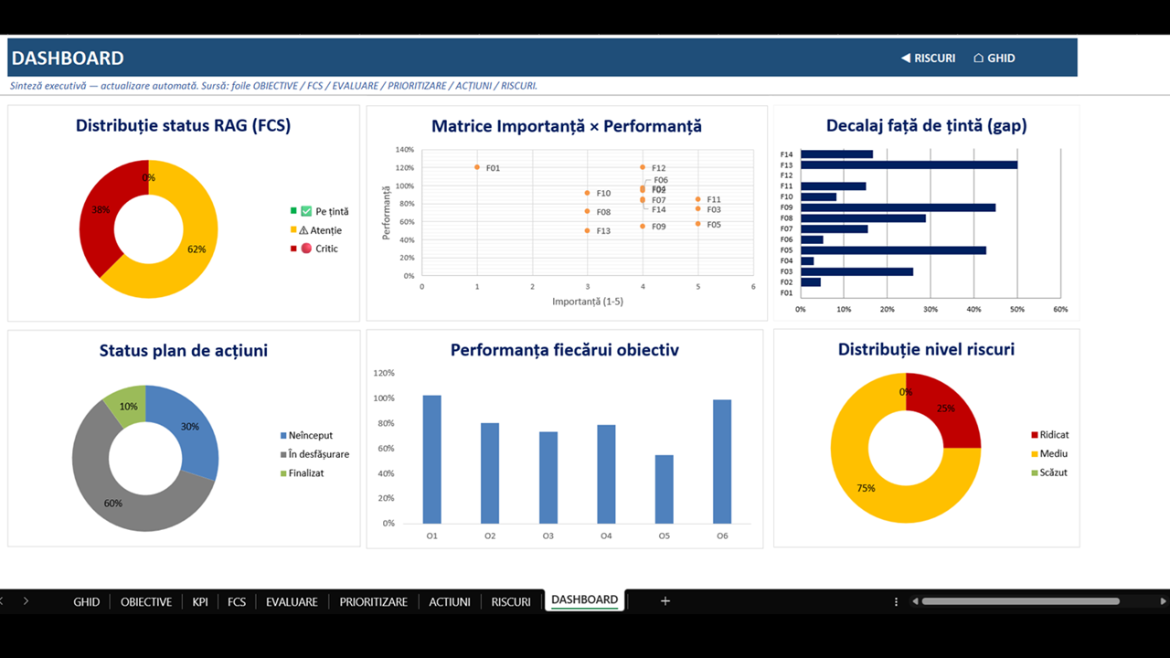Click the Critic red legend swatch
The width and height of the screenshot is (1170, 658).
(x=292, y=249)
